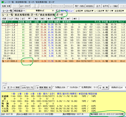
Task: Select the orange 指 1.0~9999.9 total row
Action: 64,61
